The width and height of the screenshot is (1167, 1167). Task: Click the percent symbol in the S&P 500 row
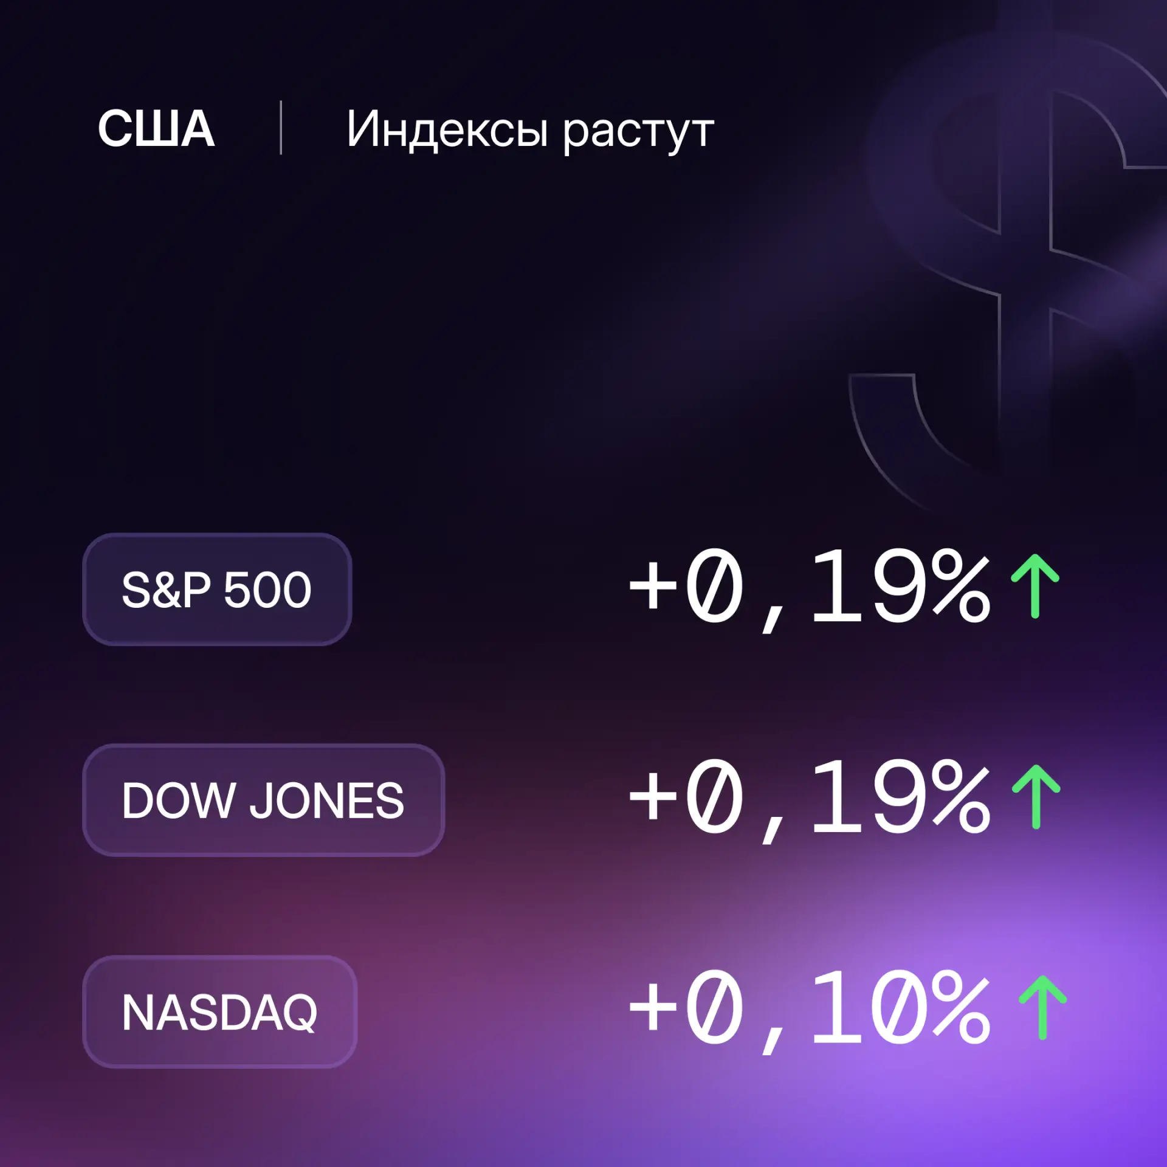(962, 585)
